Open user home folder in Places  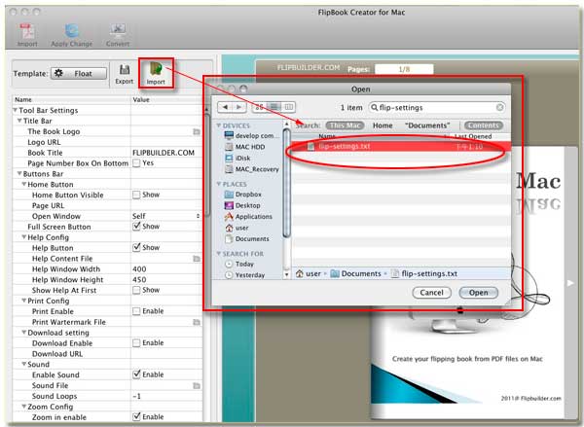click(x=237, y=228)
